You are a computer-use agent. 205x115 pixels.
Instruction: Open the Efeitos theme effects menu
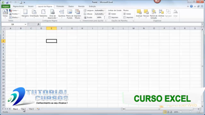[x=14, y=17]
